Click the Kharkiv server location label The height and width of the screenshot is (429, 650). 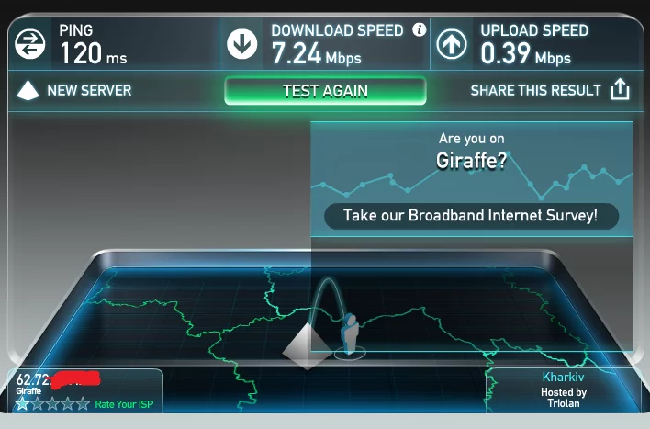[x=564, y=378]
